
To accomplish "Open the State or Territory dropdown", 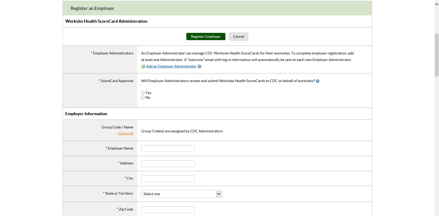I will [182, 194].
